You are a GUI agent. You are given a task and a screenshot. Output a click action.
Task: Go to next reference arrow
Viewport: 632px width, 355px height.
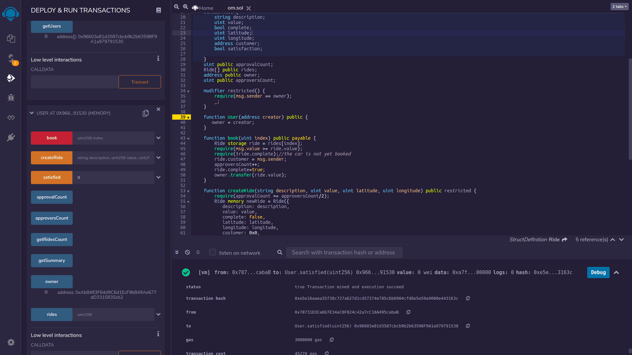tap(621, 240)
